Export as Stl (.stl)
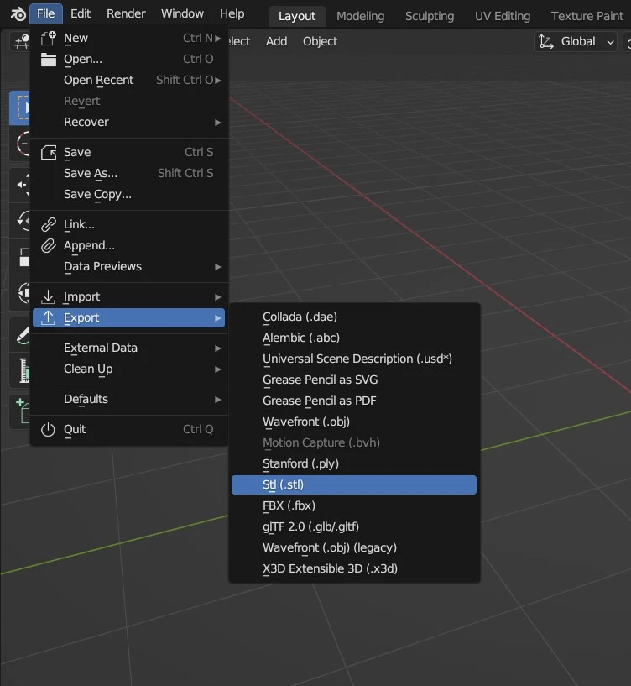 (x=354, y=484)
